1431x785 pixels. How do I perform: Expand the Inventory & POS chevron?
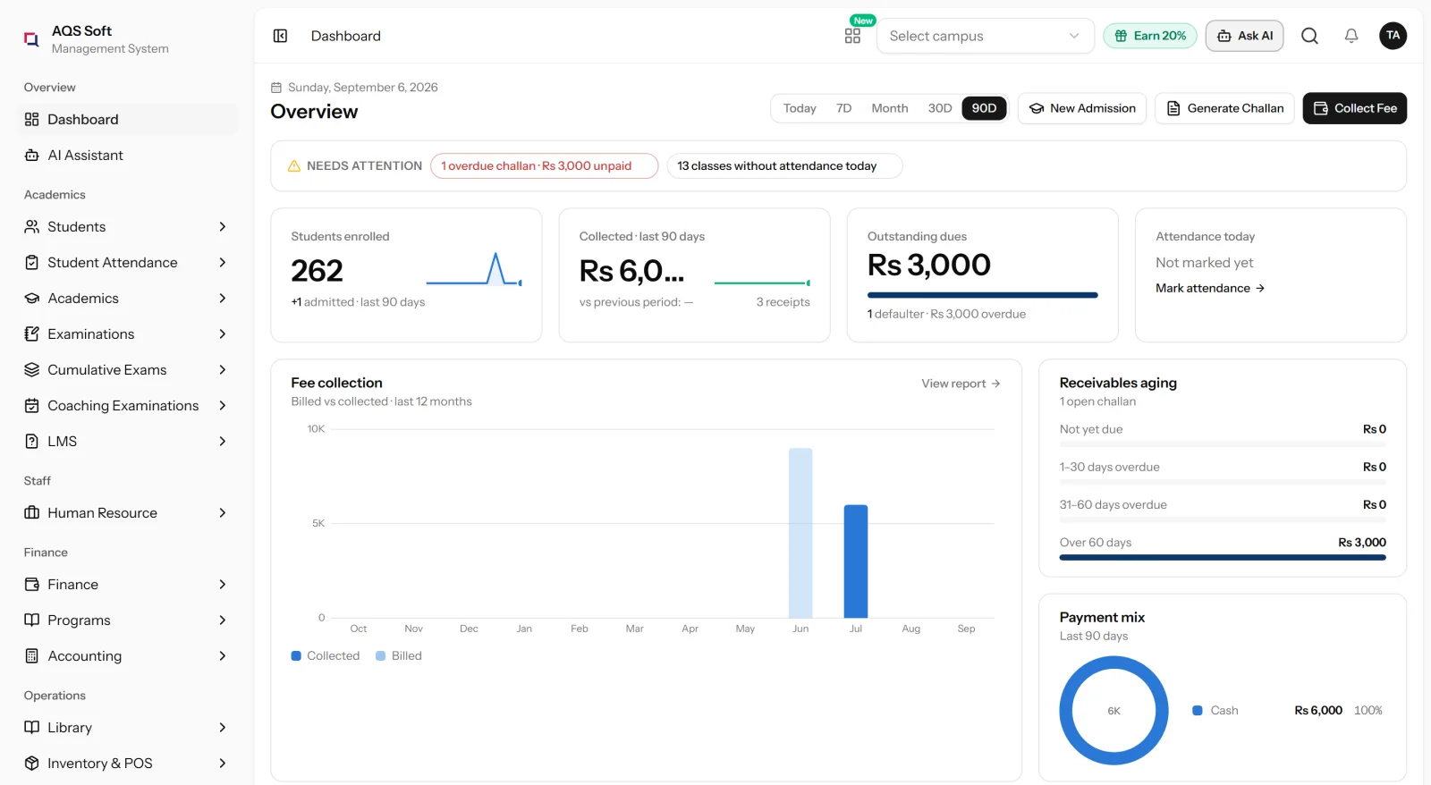pos(223,764)
